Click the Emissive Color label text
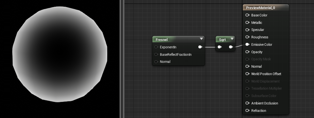 coord(262,44)
